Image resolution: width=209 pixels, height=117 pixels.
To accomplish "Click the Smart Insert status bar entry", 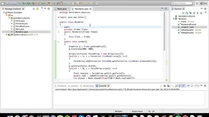I will pos(137,111).
